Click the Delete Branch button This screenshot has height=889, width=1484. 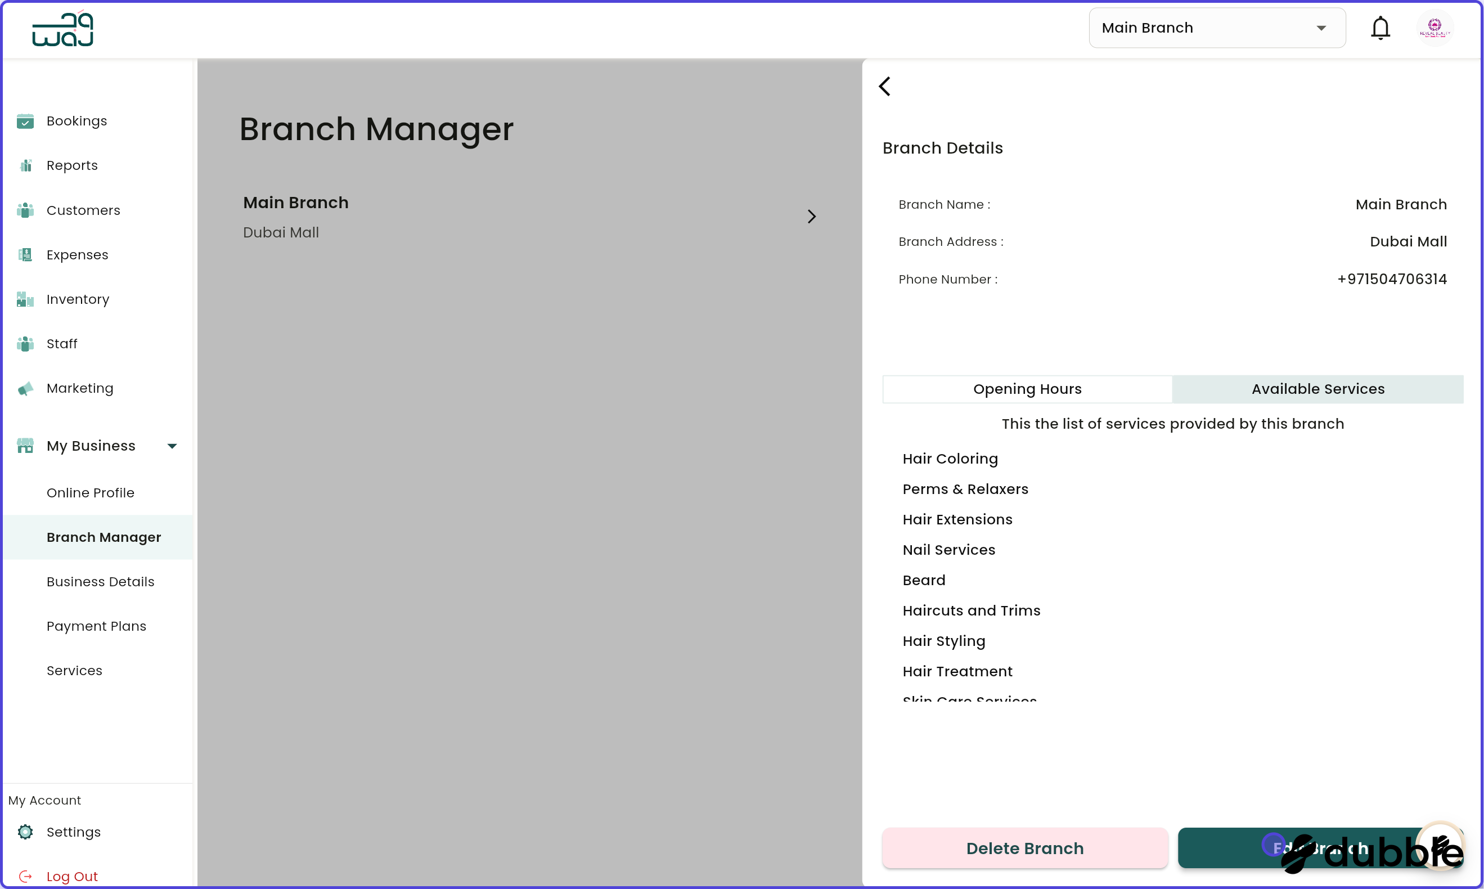click(1024, 848)
